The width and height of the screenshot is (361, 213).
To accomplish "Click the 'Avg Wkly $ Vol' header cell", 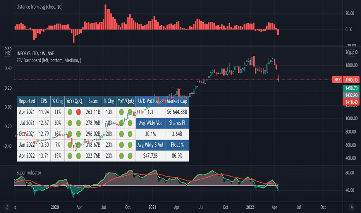I will click(150, 145).
